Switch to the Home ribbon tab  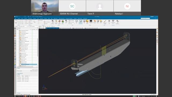[x=19, y=19]
